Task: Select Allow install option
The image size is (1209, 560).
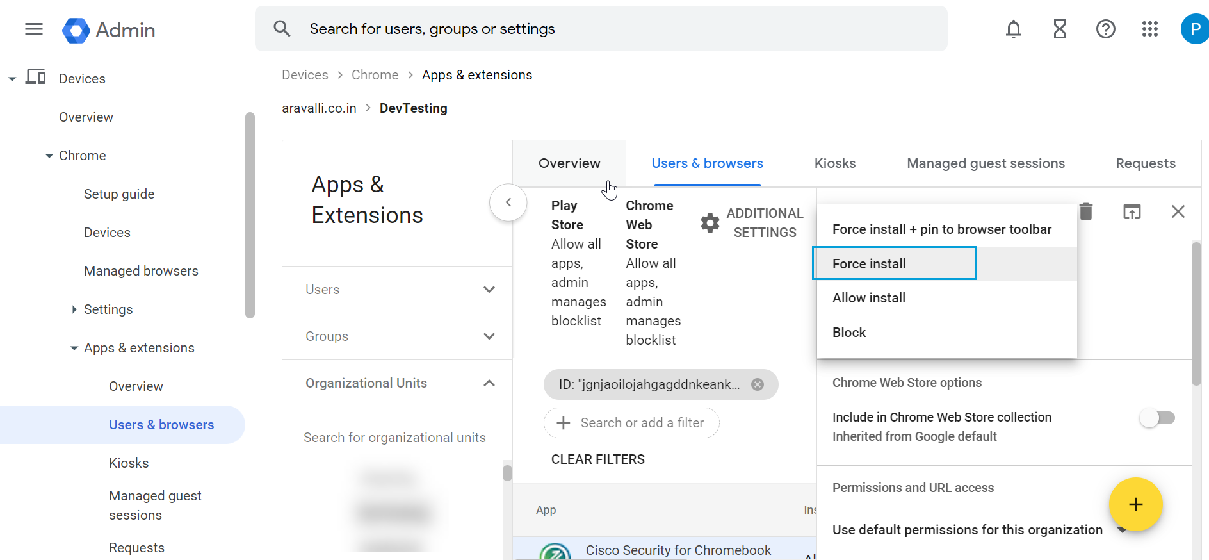Action: point(946,298)
